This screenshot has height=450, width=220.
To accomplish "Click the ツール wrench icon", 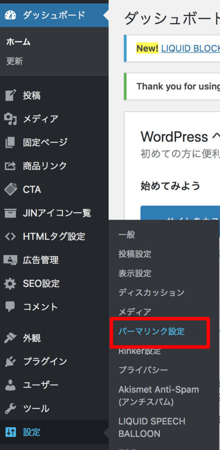I will tap(11, 409).
